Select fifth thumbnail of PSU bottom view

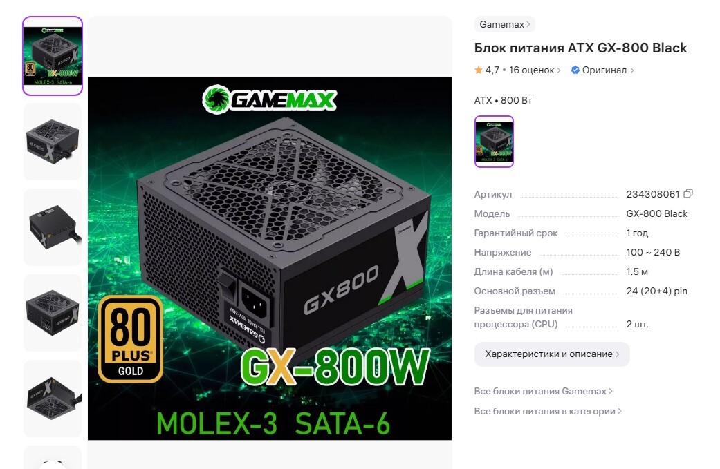(x=53, y=399)
